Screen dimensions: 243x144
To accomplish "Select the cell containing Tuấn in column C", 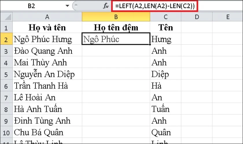I will click(165, 109).
